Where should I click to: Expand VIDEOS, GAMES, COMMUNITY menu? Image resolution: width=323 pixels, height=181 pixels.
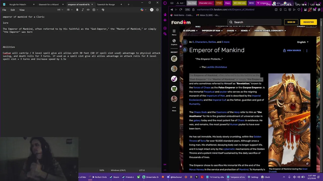tap(270, 31)
